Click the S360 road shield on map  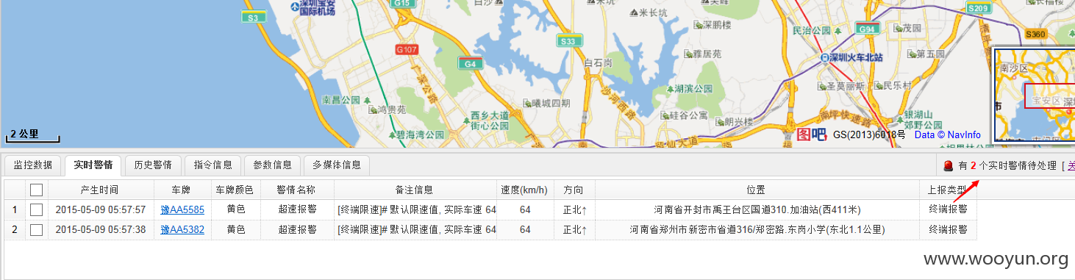1035,34
